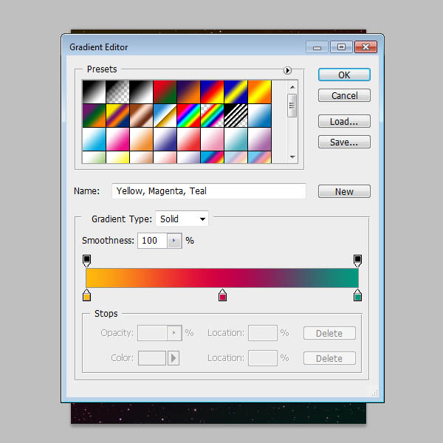This screenshot has width=443, height=443.
Task: Click Delete in the Color row
Action: (x=329, y=359)
